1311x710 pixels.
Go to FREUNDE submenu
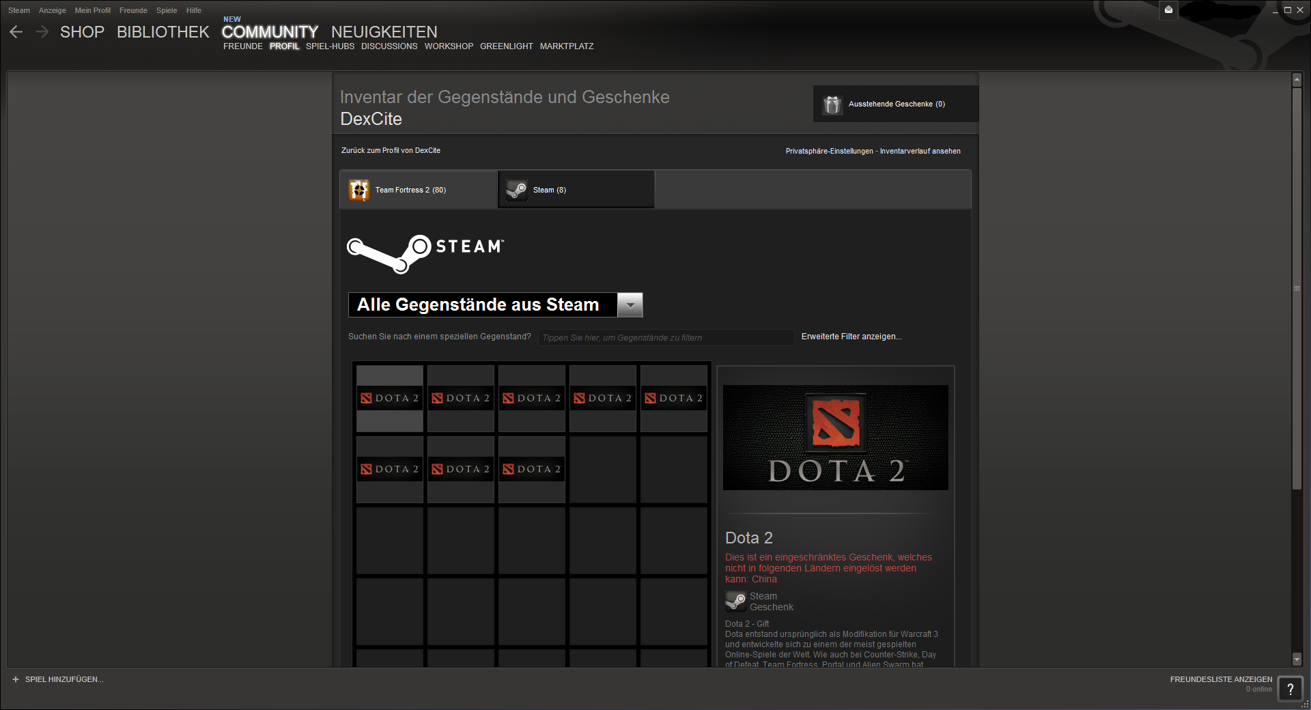point(243,46)
